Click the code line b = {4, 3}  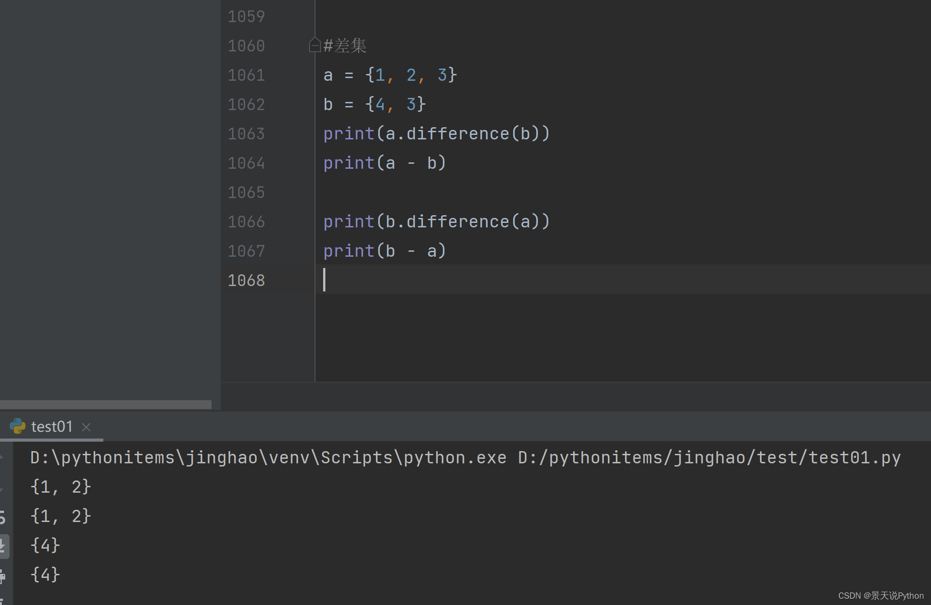375,104
